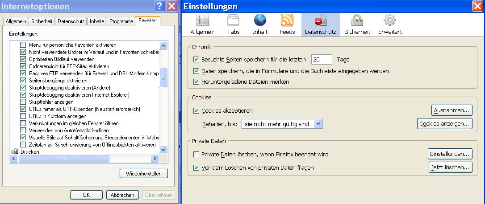Toggle the Cookies akzeptieren checkbox
The width and height of the screenshot is (485, 204).
[x=196, y=111]
